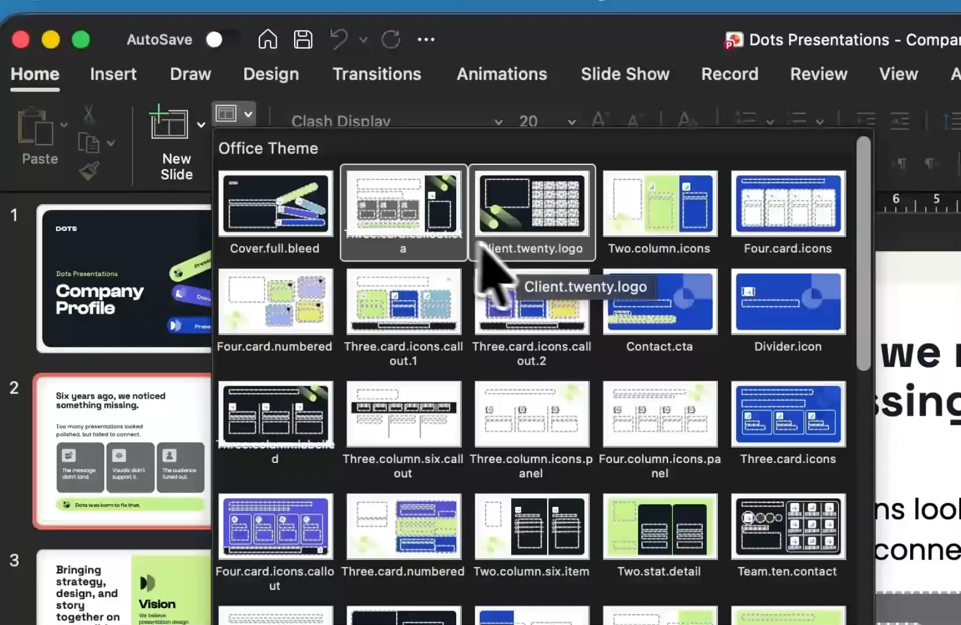Expand the numbering style dropdown arrow
This screenshot has width=961, height=625.
click(x=820, y=122)
